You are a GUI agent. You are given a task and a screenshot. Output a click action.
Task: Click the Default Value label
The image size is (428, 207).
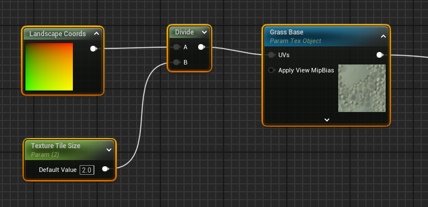(x=58, y=170)
